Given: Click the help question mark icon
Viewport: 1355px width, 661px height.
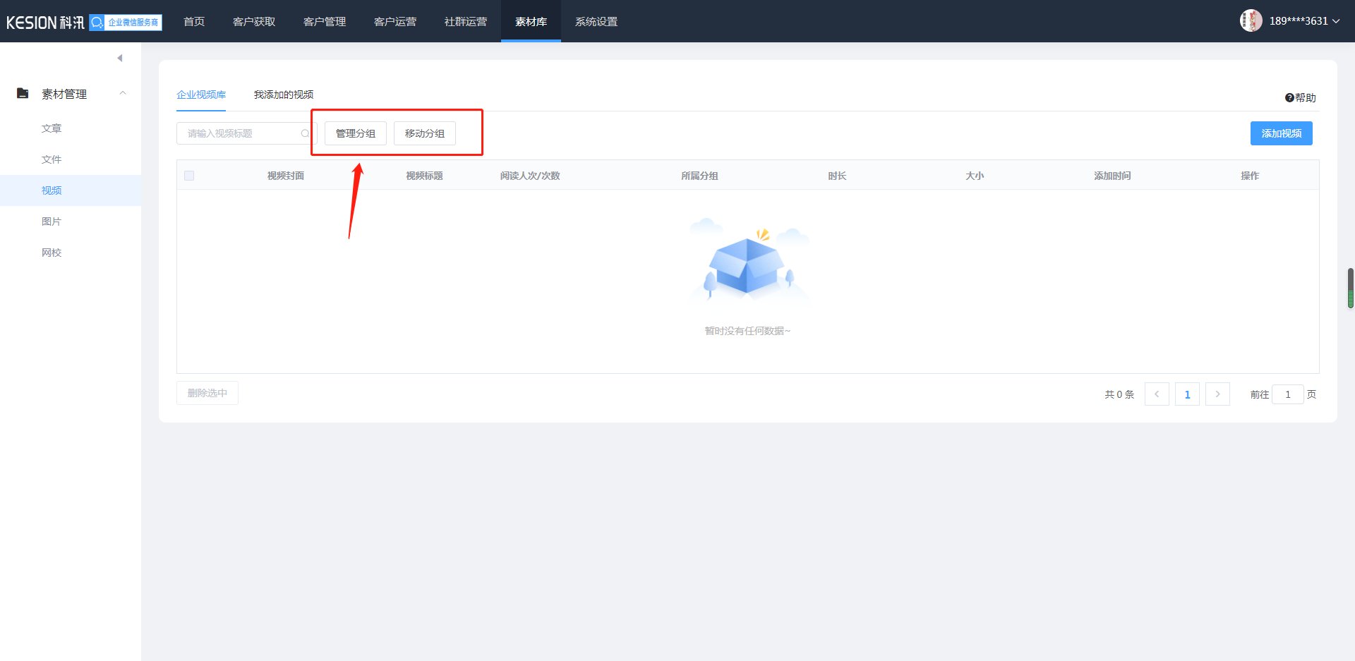Looking at the screenshot, I should tap(1289, 98).
